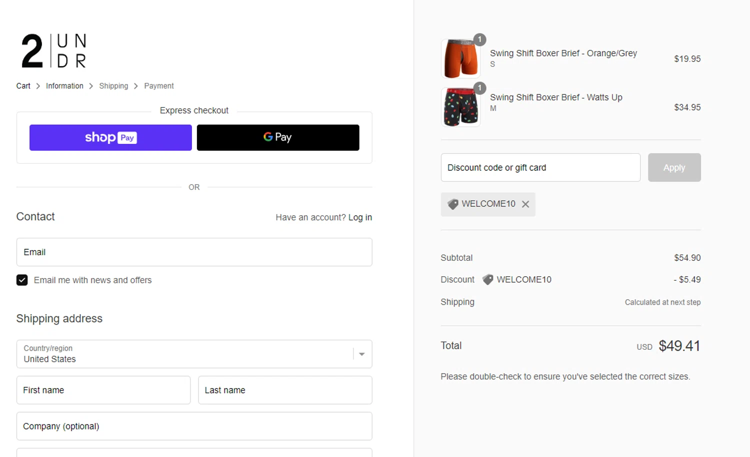Open the Orange/Grey boxer brief thumbnail

[460, 58]
